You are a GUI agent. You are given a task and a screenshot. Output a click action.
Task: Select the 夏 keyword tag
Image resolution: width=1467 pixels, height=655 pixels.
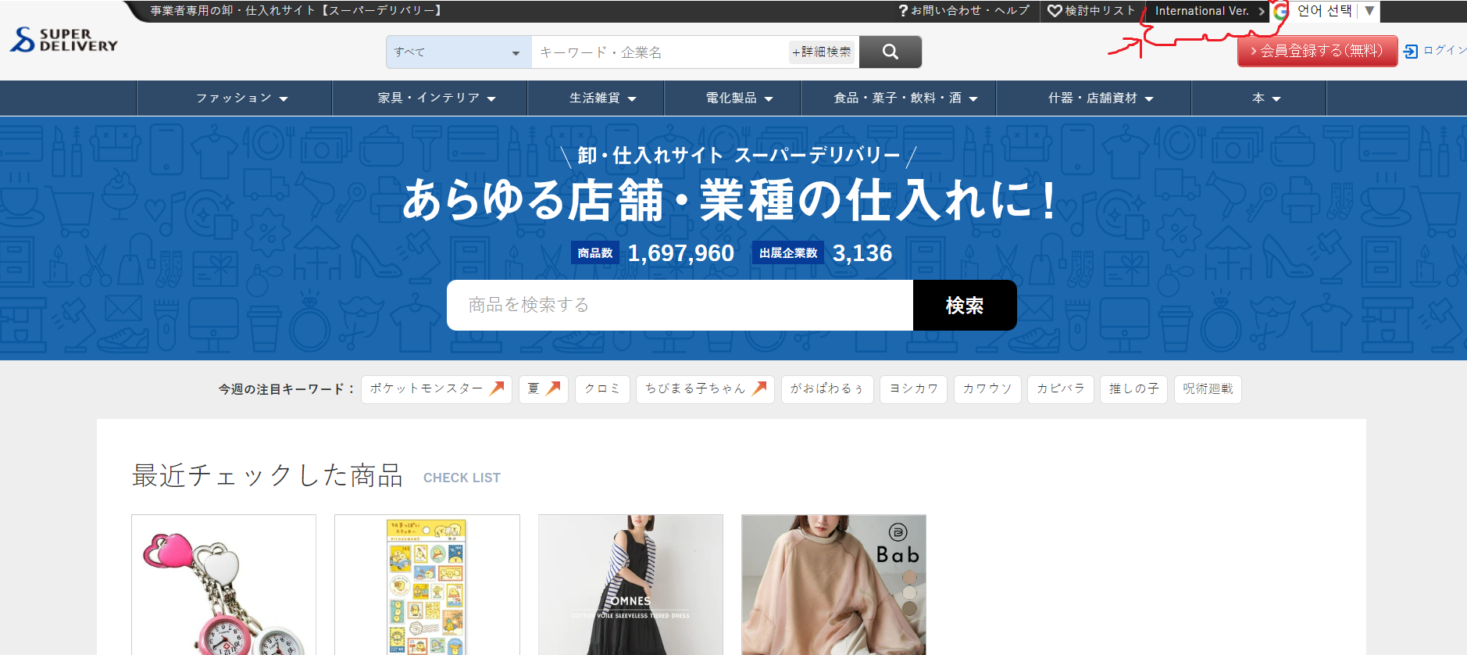tap(544, 389)
